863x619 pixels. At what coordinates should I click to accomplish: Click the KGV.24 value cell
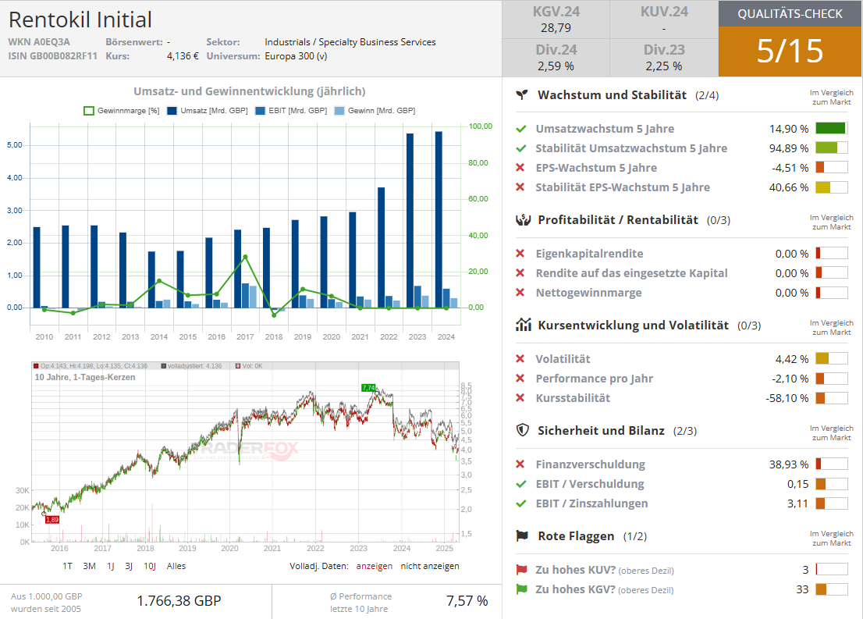[x=556, y=20]
